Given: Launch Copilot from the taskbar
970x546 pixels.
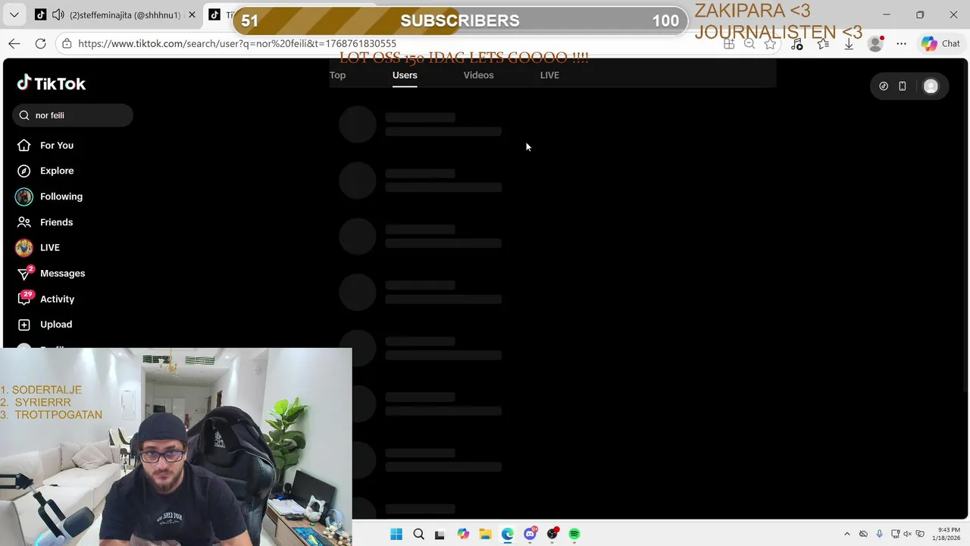Looking at the screenshot, I should click(463, 534).
